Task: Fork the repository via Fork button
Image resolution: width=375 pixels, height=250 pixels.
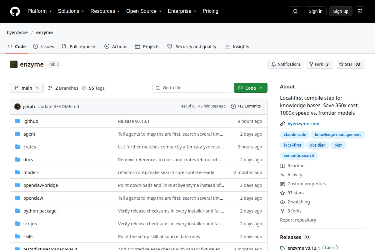Action: tap(319, 64)
